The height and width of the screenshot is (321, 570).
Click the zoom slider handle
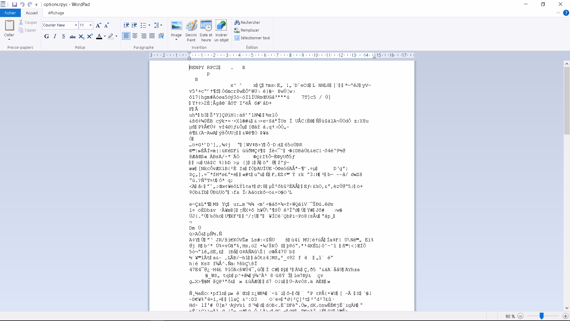coord(541,316)
